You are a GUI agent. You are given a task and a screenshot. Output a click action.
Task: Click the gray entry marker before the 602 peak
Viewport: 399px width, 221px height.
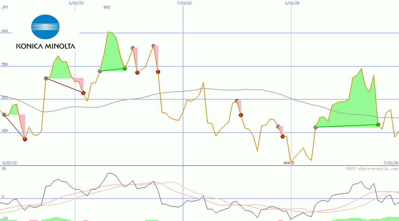click(x=100, y=71)
